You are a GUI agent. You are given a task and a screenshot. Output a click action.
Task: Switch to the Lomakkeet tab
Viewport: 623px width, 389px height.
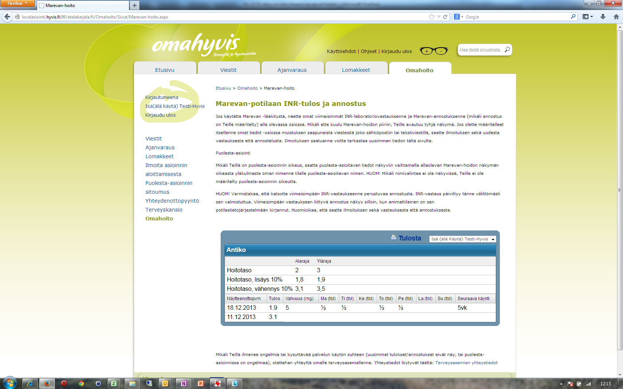pos(356,69)
